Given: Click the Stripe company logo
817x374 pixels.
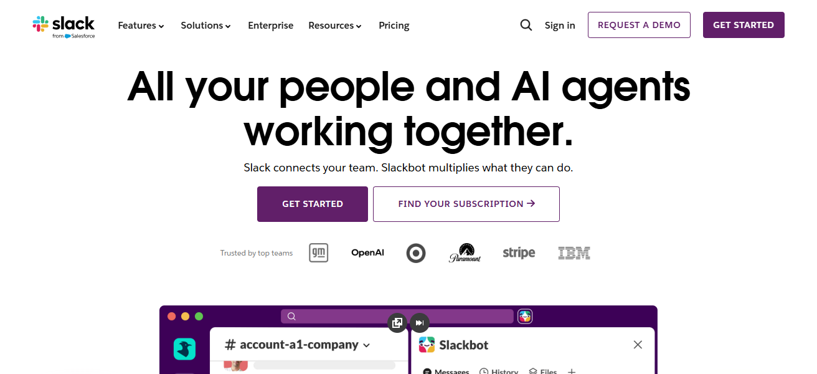Looking at the screenshot, I should (x=519, y=253).
